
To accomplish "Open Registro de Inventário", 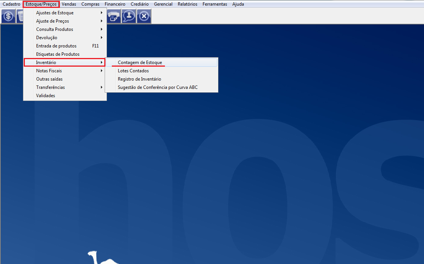I will [x=139, y=79].
